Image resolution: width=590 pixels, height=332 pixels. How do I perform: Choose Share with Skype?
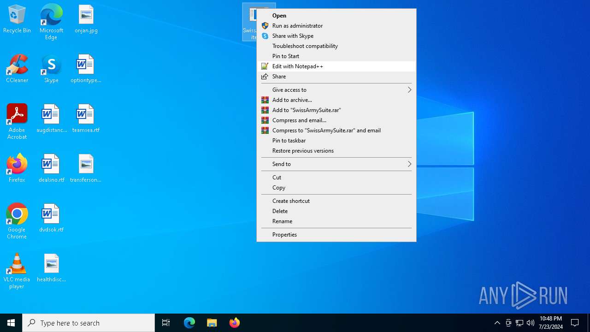pyautogui.click(x=336, y=36)
